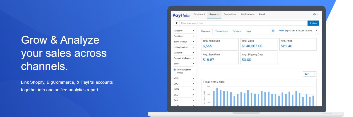
Task: Click the 'Total Items Sold' chart title
Action: (x=214, y=82)
